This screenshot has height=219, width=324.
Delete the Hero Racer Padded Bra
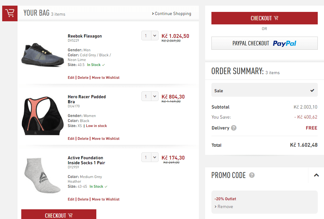pos(83,139)
